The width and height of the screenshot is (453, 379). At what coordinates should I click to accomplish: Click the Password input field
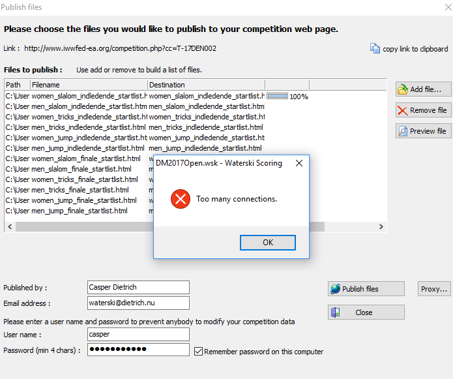click(138, 350)
